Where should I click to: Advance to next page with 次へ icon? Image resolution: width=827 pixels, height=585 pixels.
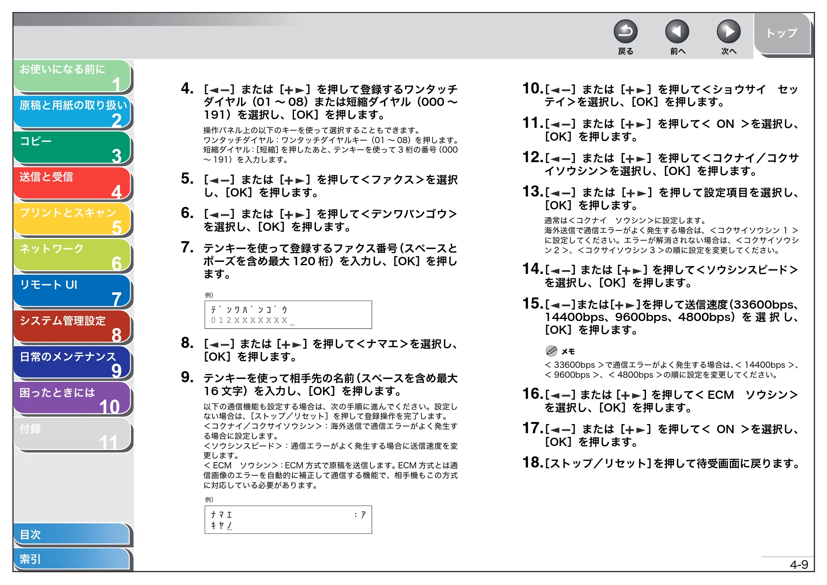728,31
